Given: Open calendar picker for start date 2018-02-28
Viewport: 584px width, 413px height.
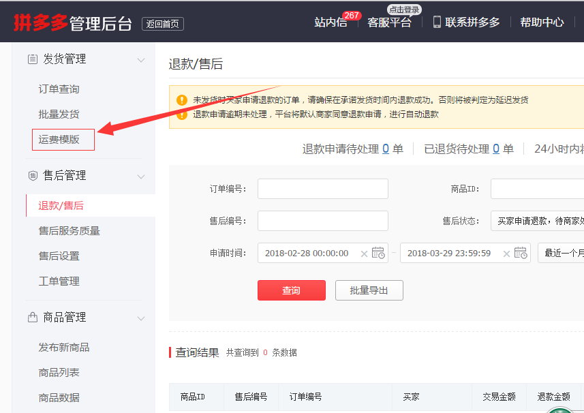Looking at the screenshot, I should point(378,253).
